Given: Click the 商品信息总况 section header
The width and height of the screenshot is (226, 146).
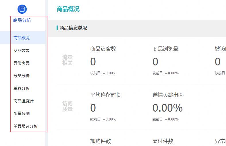Looking at the screenshot, I should coord(73,28).
